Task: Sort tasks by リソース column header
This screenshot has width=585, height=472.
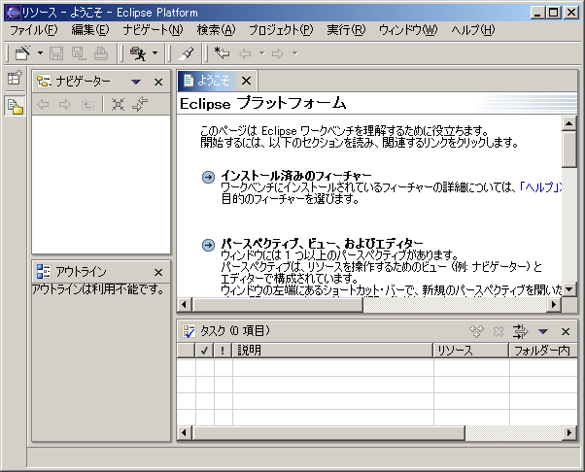Action: (471, 351)
